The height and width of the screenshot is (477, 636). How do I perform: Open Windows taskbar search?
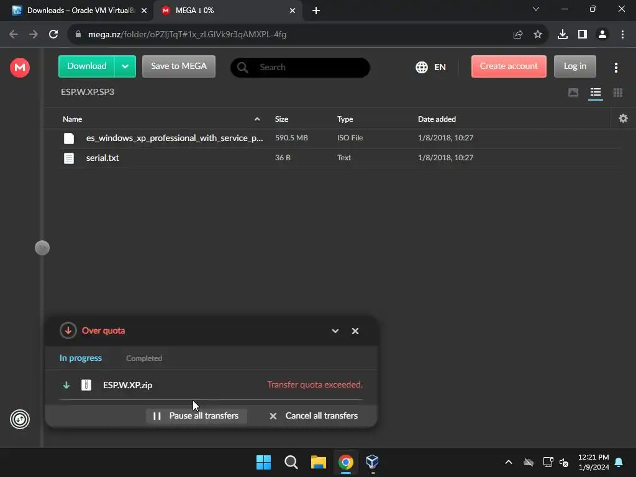(291, 462)
